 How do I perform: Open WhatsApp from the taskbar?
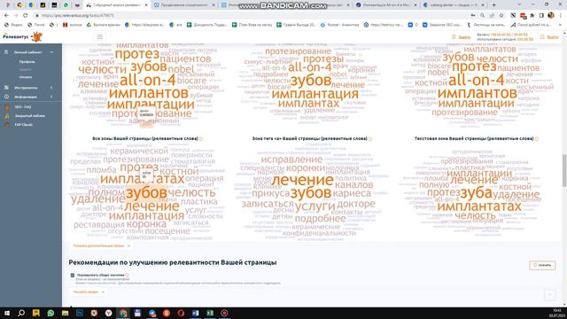[50, 313]
